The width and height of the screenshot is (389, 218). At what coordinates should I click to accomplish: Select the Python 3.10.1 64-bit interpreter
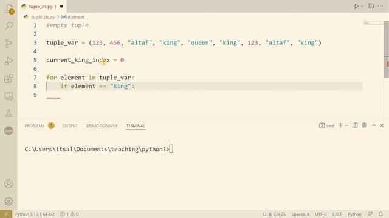click(x=35, y=214)
